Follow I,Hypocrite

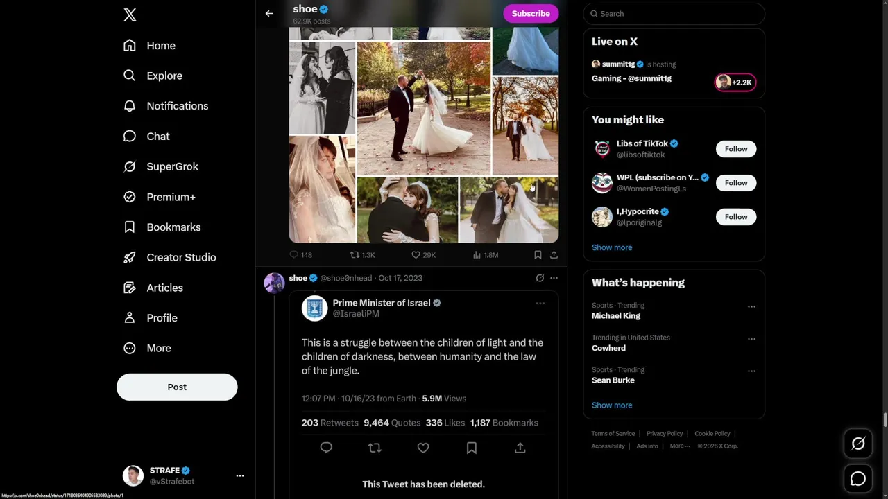736,217
